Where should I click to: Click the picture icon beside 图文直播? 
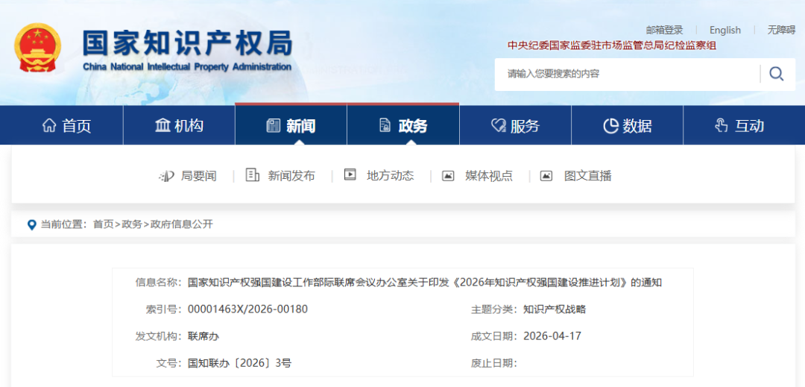pos(546,176)
